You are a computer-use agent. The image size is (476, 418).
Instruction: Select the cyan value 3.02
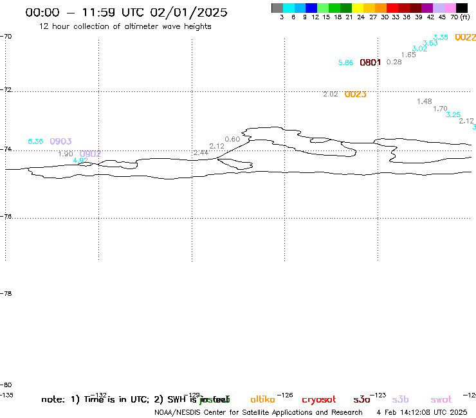point(419,49)
